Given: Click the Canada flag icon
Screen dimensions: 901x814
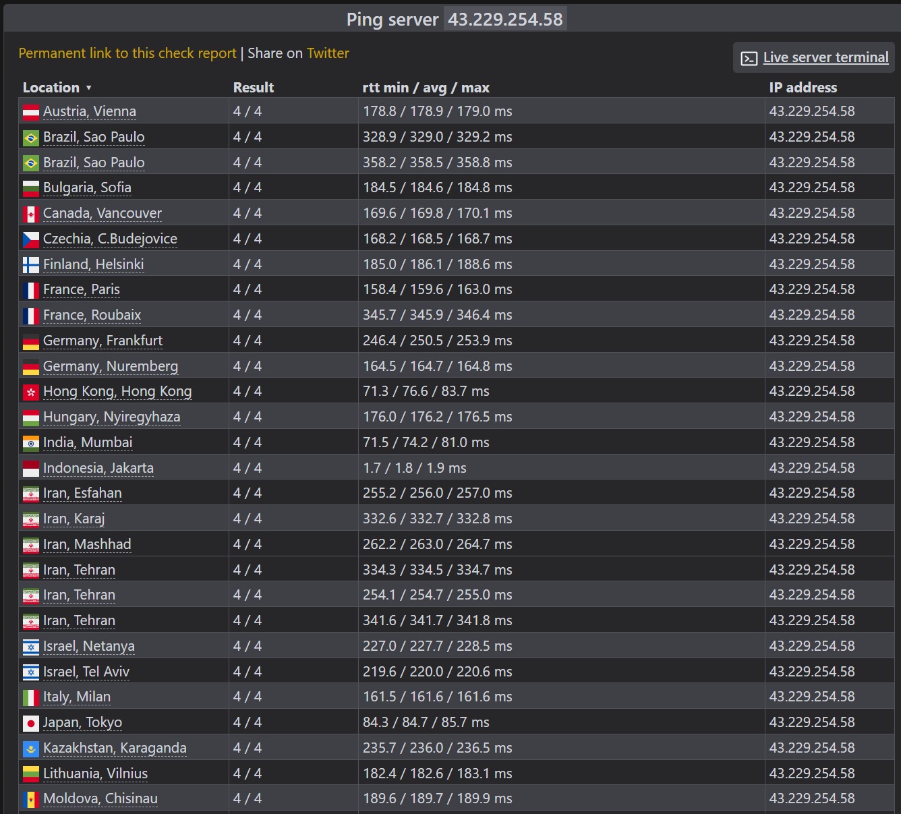Looking at the screenshot, I should [31, 214].
